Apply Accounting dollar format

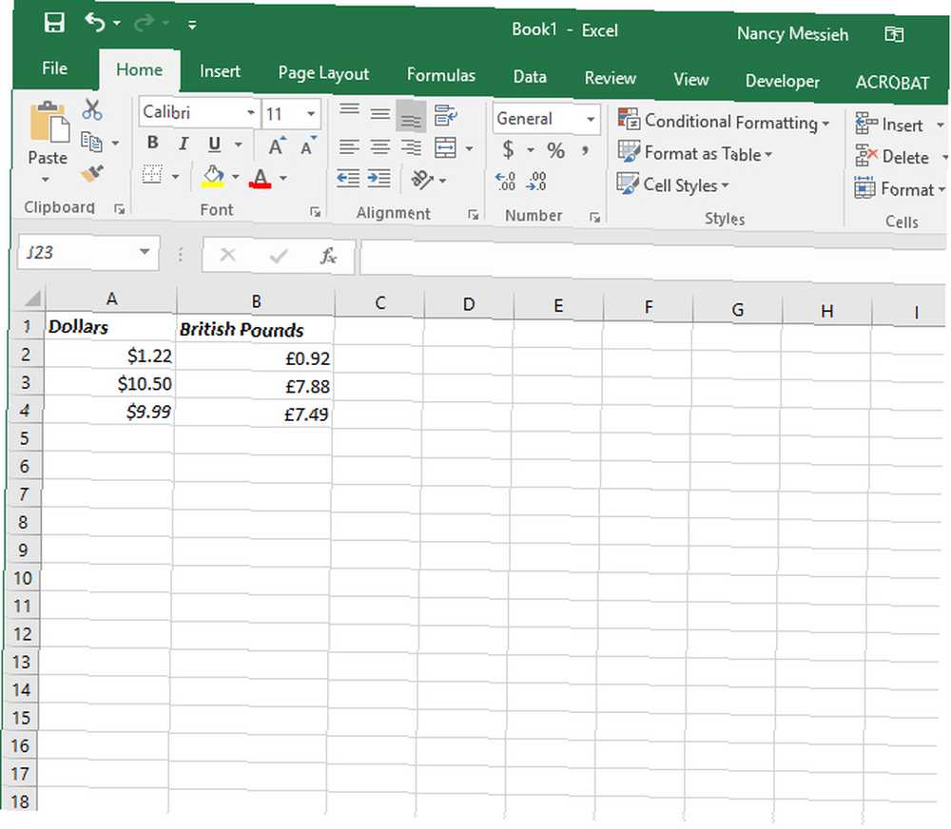point(508,148)
